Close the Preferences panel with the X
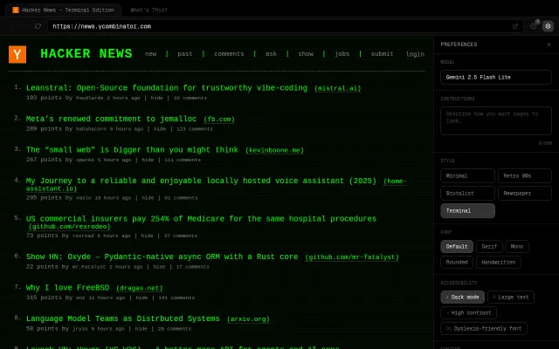Screen dimensions: 559x349 [549, 44]
